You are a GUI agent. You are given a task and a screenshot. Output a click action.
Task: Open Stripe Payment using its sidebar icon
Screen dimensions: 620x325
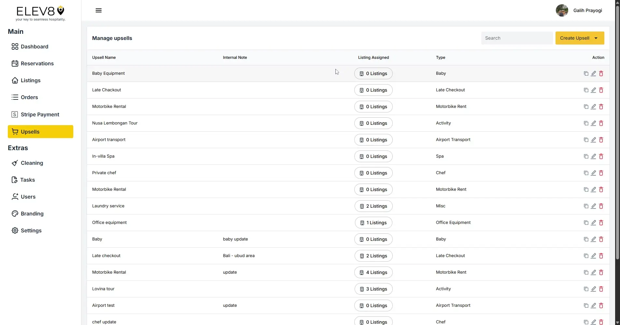[15, 114]
